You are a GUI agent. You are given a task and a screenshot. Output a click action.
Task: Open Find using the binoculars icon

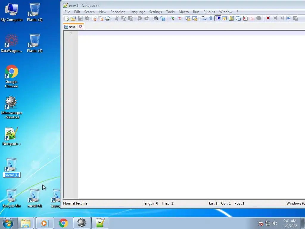[x=155, y=18]
